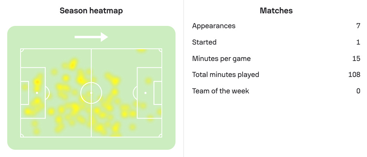Select the Appearances stat row
Viewport: 367px width, 157px height.
(x=276, y=26)
